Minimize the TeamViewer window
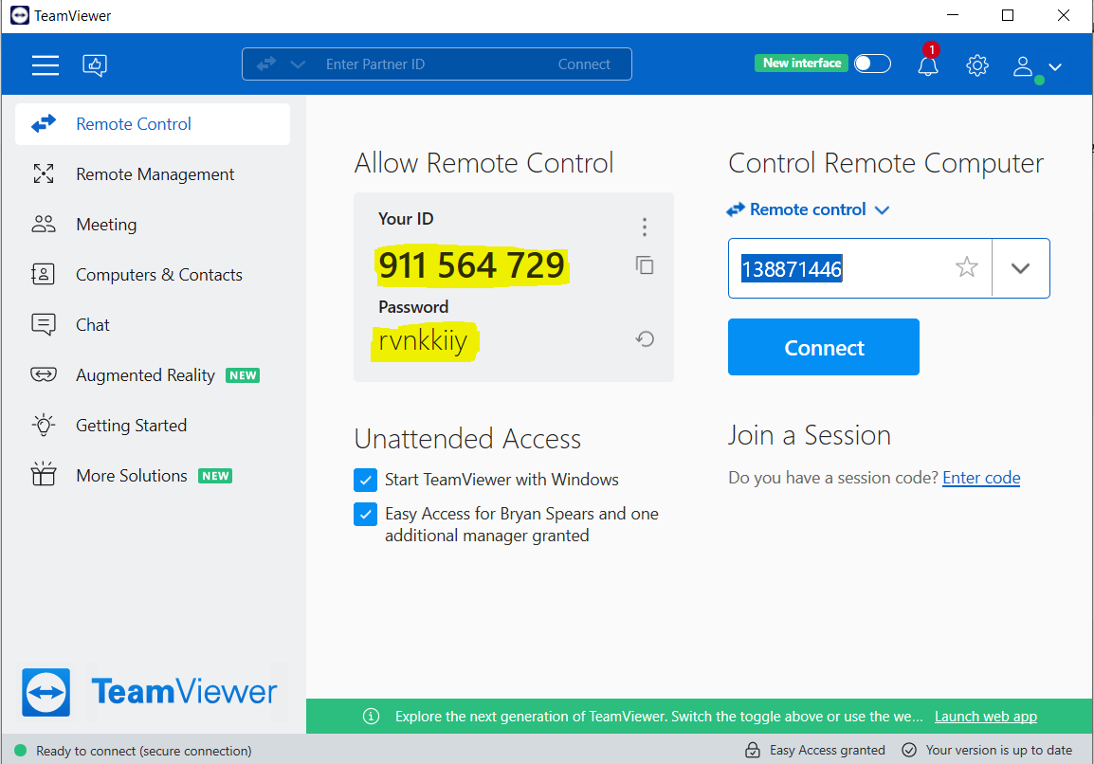 [x=953, y=15]
